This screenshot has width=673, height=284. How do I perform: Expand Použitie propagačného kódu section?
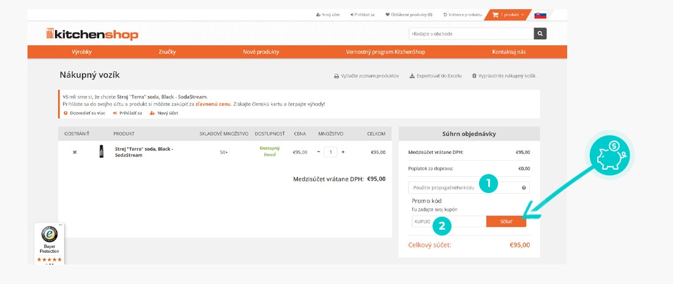point(469,188)
